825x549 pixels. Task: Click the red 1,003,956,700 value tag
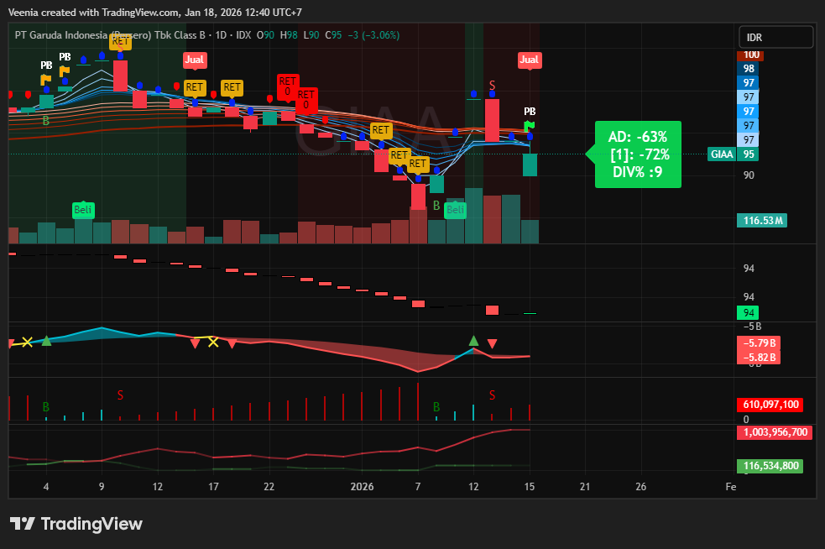tap(775, 432)
